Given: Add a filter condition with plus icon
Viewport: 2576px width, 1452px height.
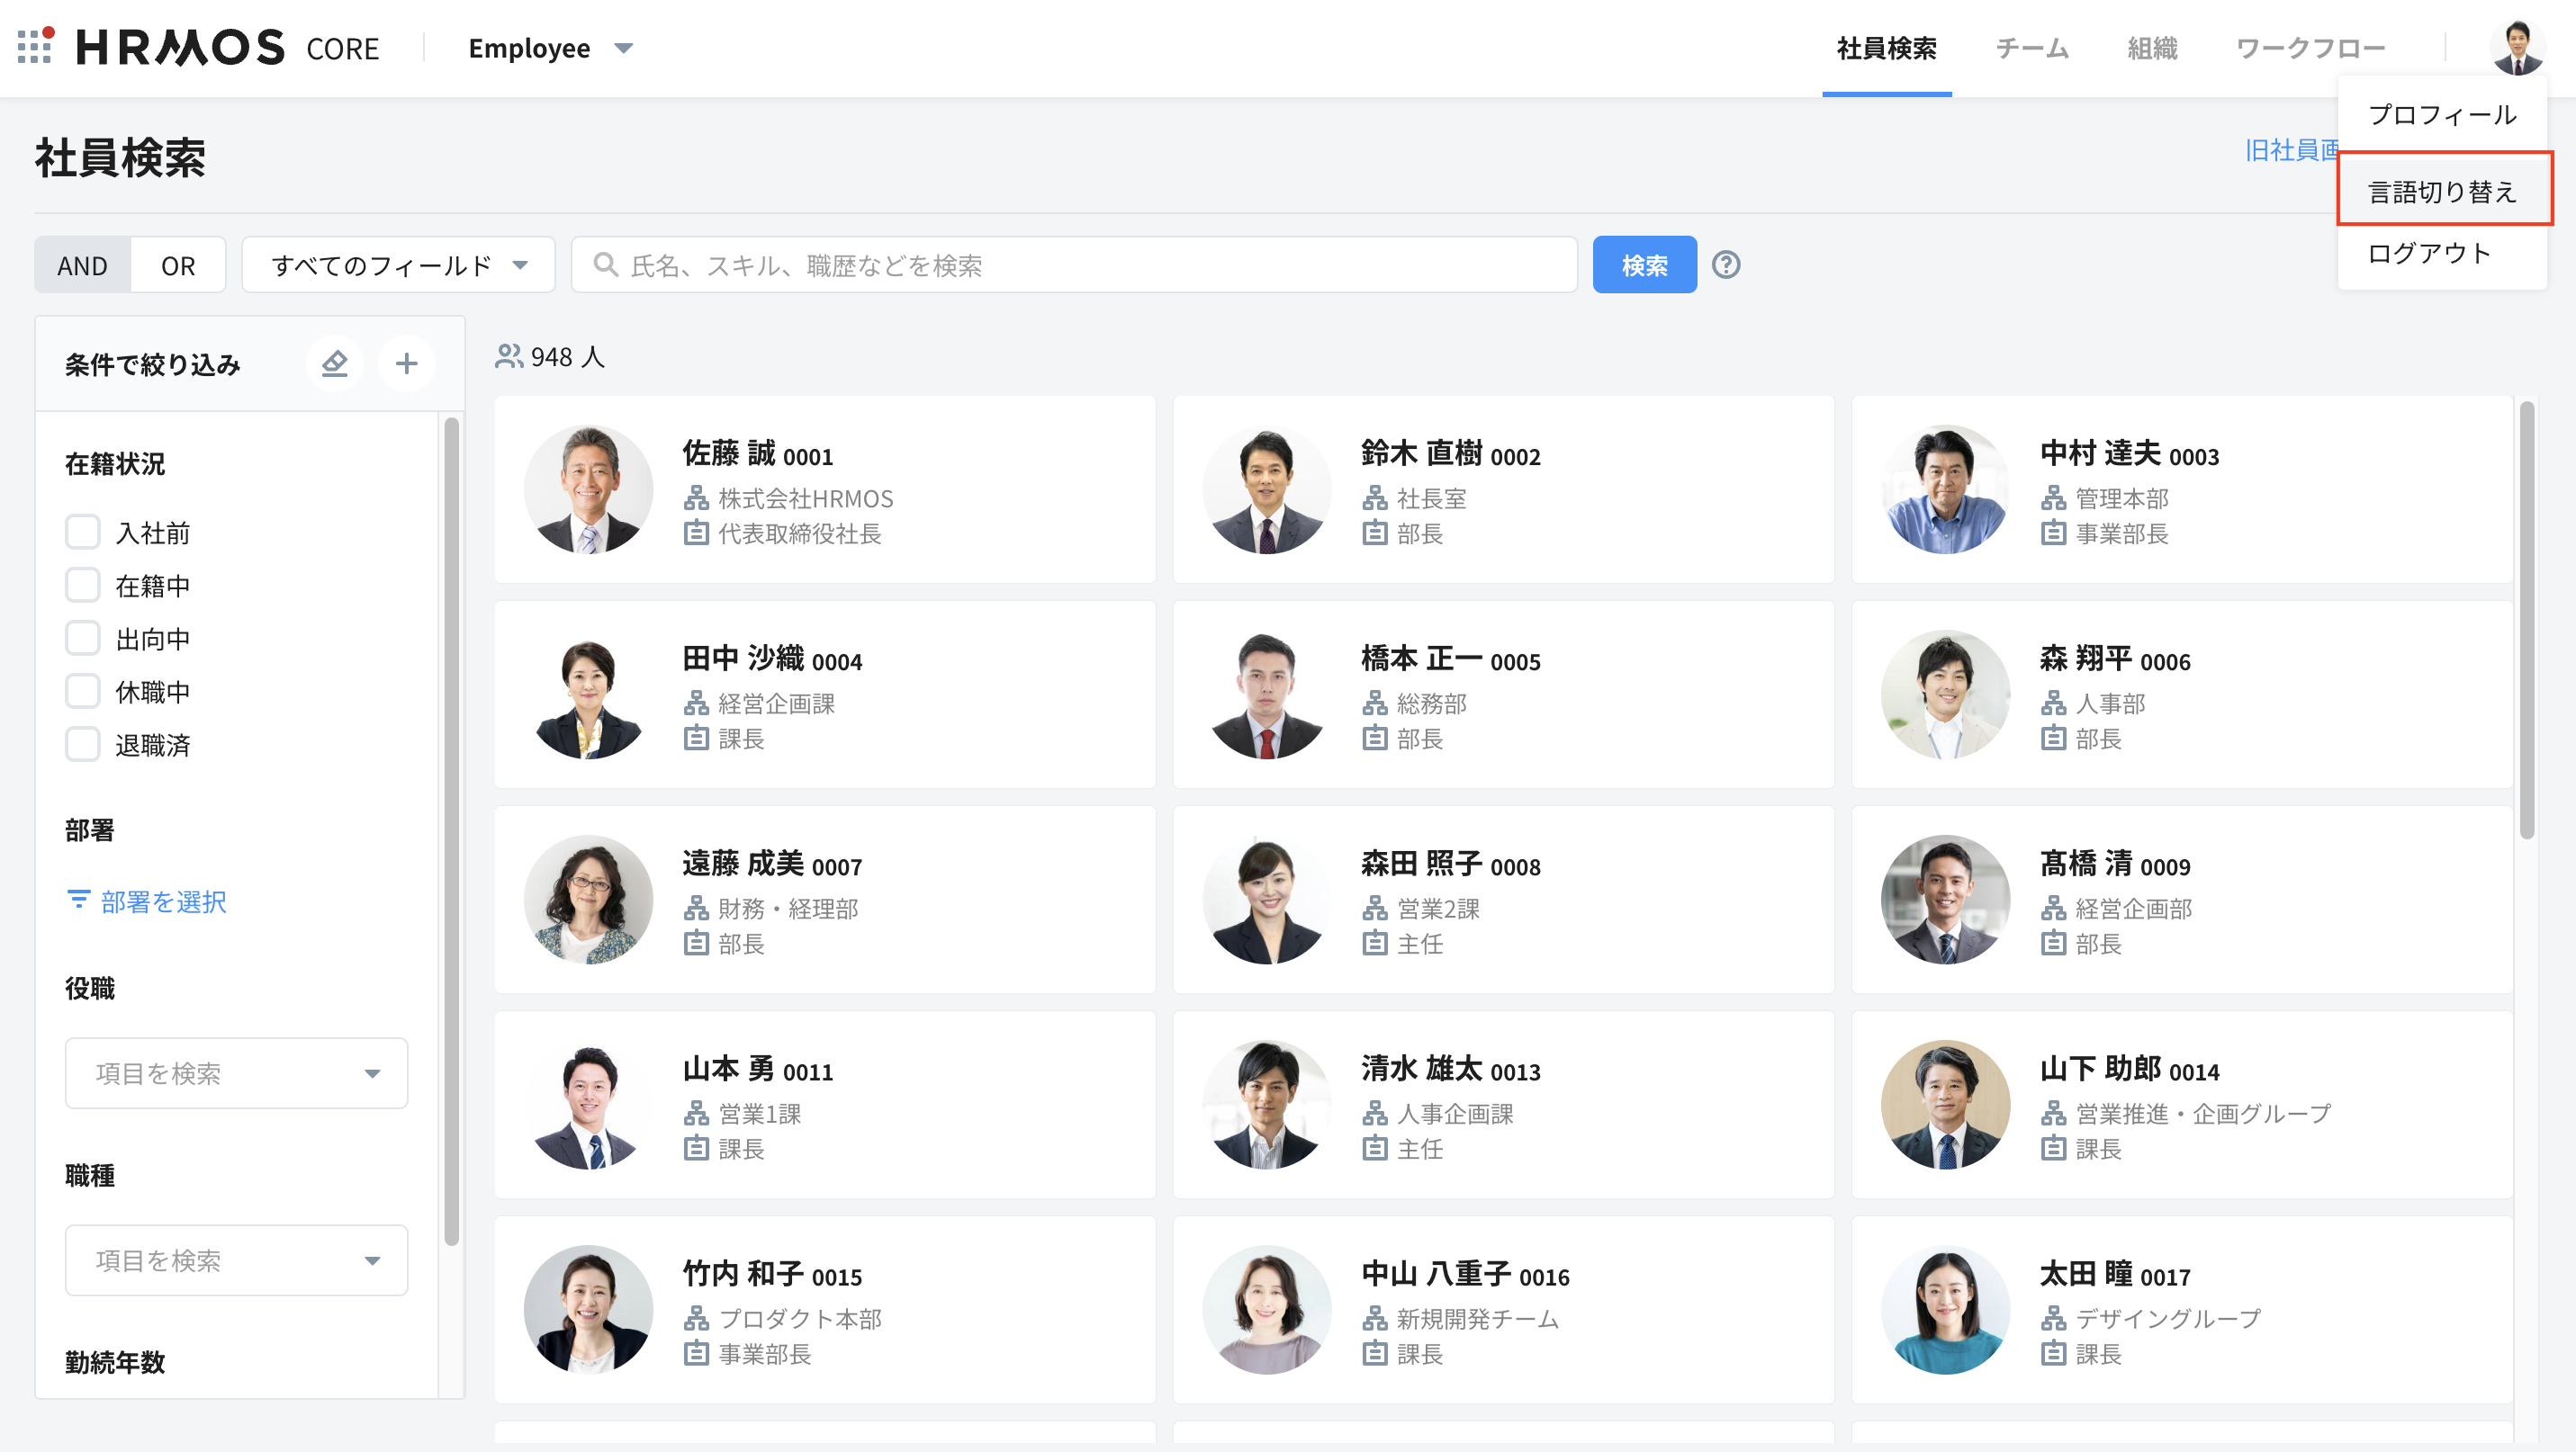Looking at the screenshot, I should point(406,363).
